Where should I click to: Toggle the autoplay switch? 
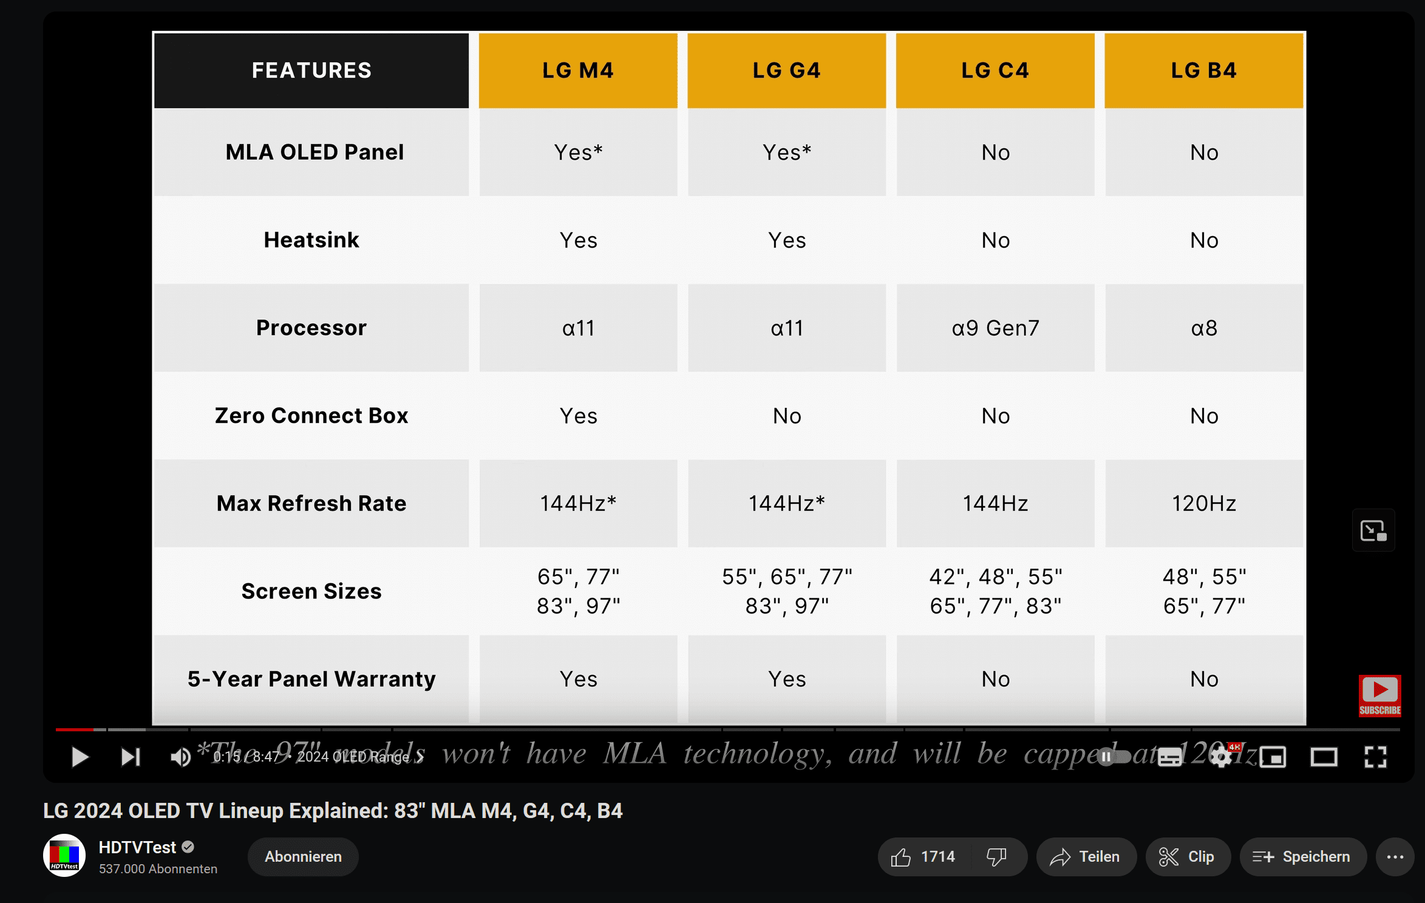1114,757
